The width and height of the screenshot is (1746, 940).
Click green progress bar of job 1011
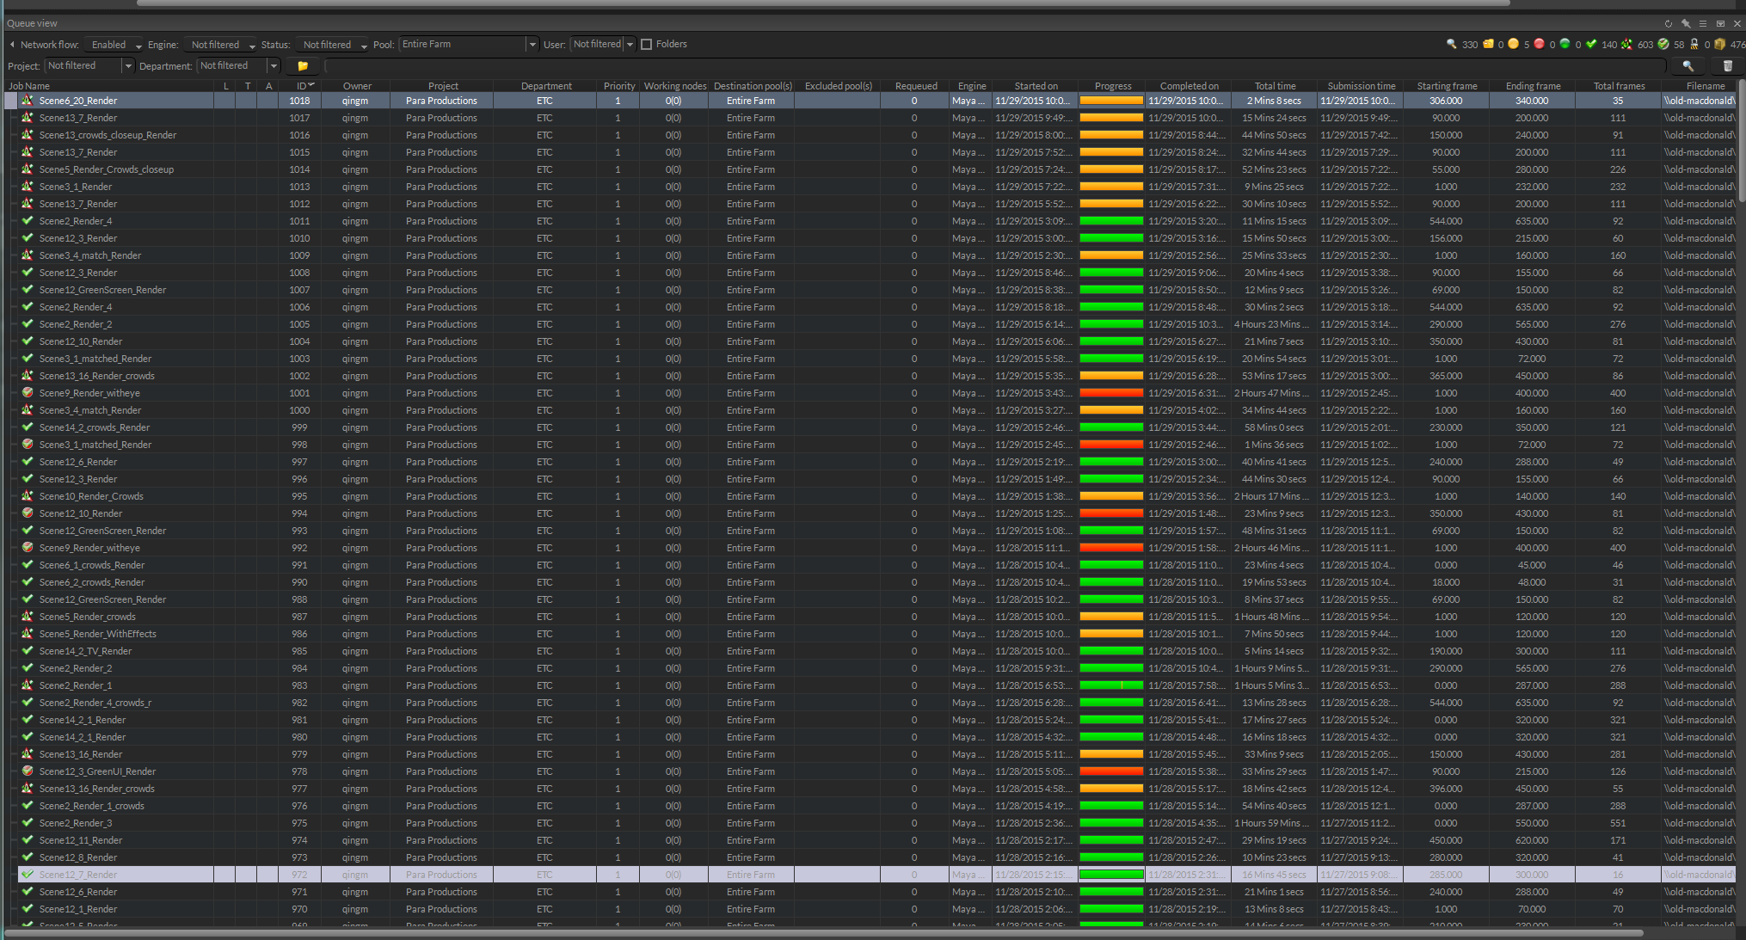pyautogui.click(x=1111, y=221)
